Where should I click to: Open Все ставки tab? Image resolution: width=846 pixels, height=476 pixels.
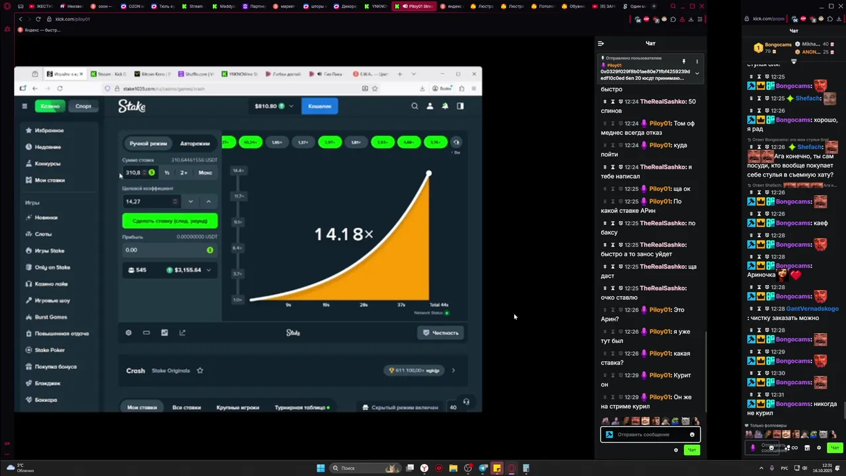(186, 407)
